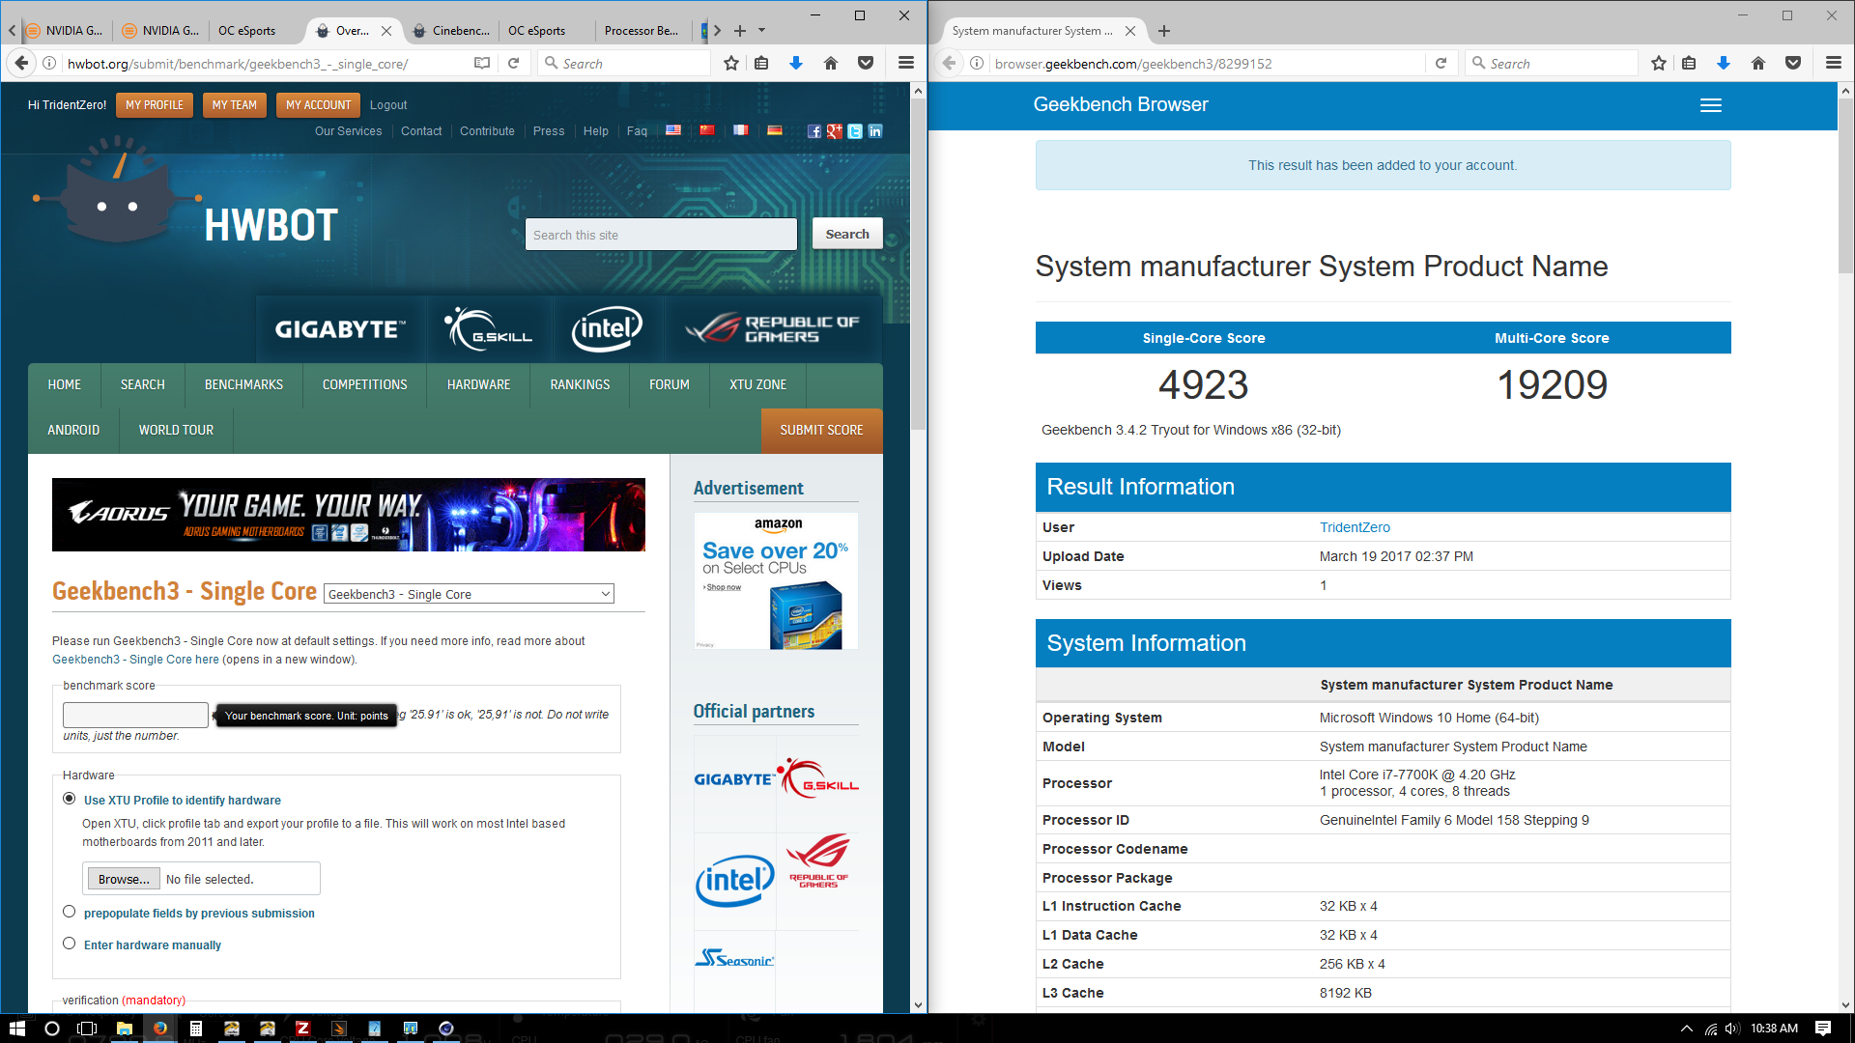Click the 'Search this site' input field

click(x=661, y=235)
